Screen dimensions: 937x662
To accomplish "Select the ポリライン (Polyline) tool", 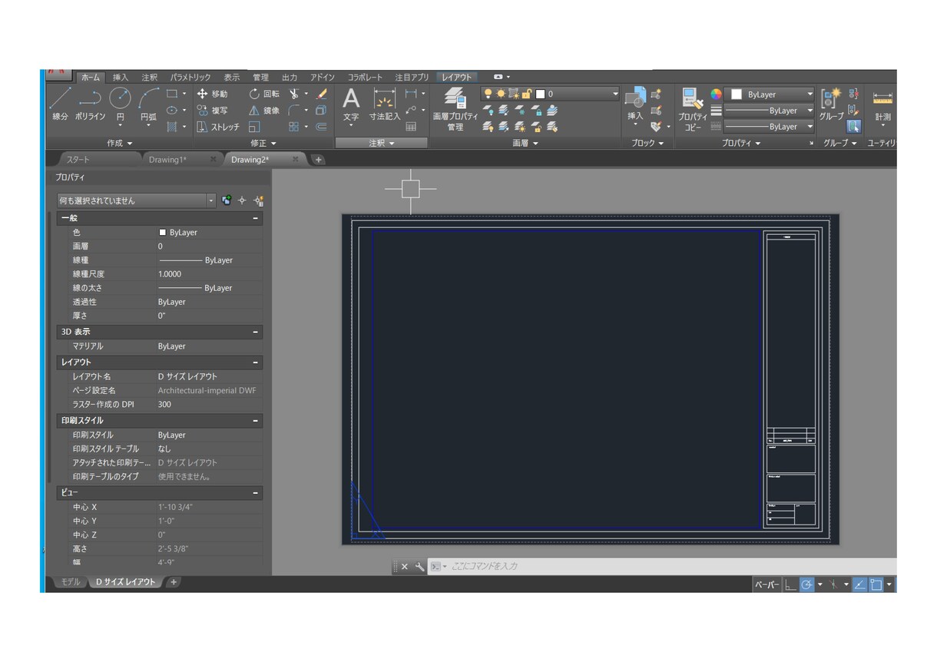I will pyautogui.click(x=90, y=104).
